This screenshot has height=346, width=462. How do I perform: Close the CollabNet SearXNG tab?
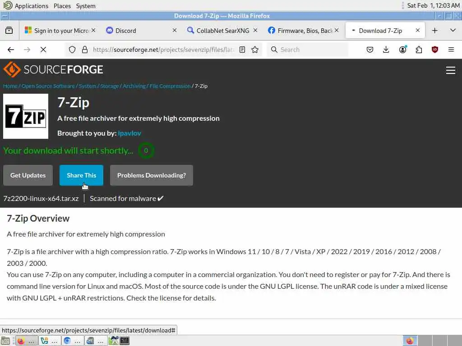(255, 30)
